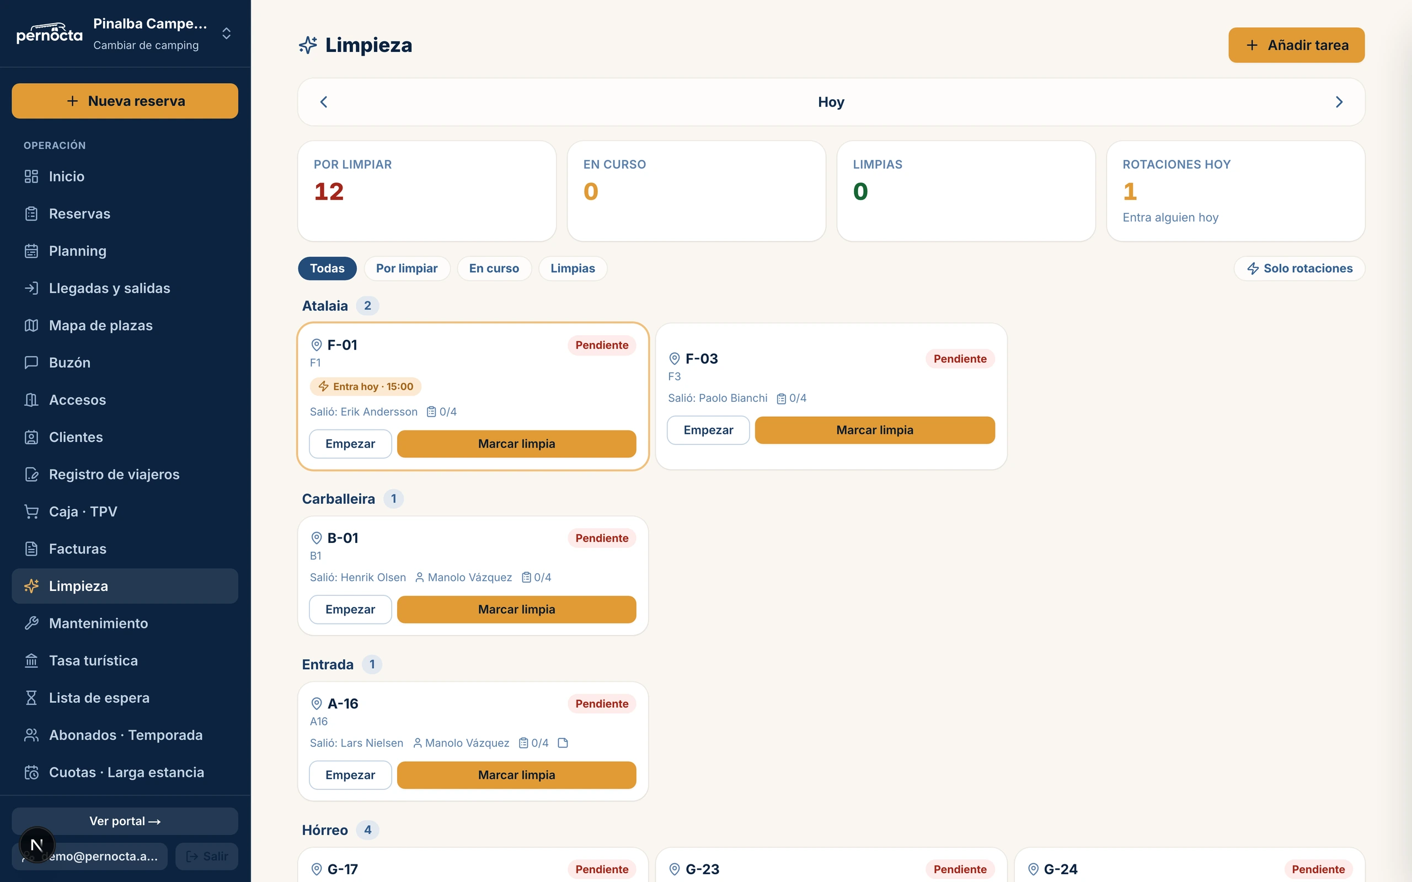Click the A-16 location pin icon

tap(316, 703)
